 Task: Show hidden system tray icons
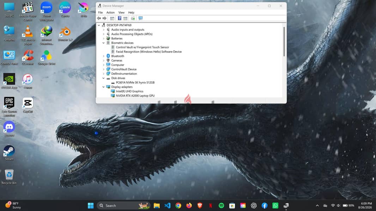click(x=317, y=205)
